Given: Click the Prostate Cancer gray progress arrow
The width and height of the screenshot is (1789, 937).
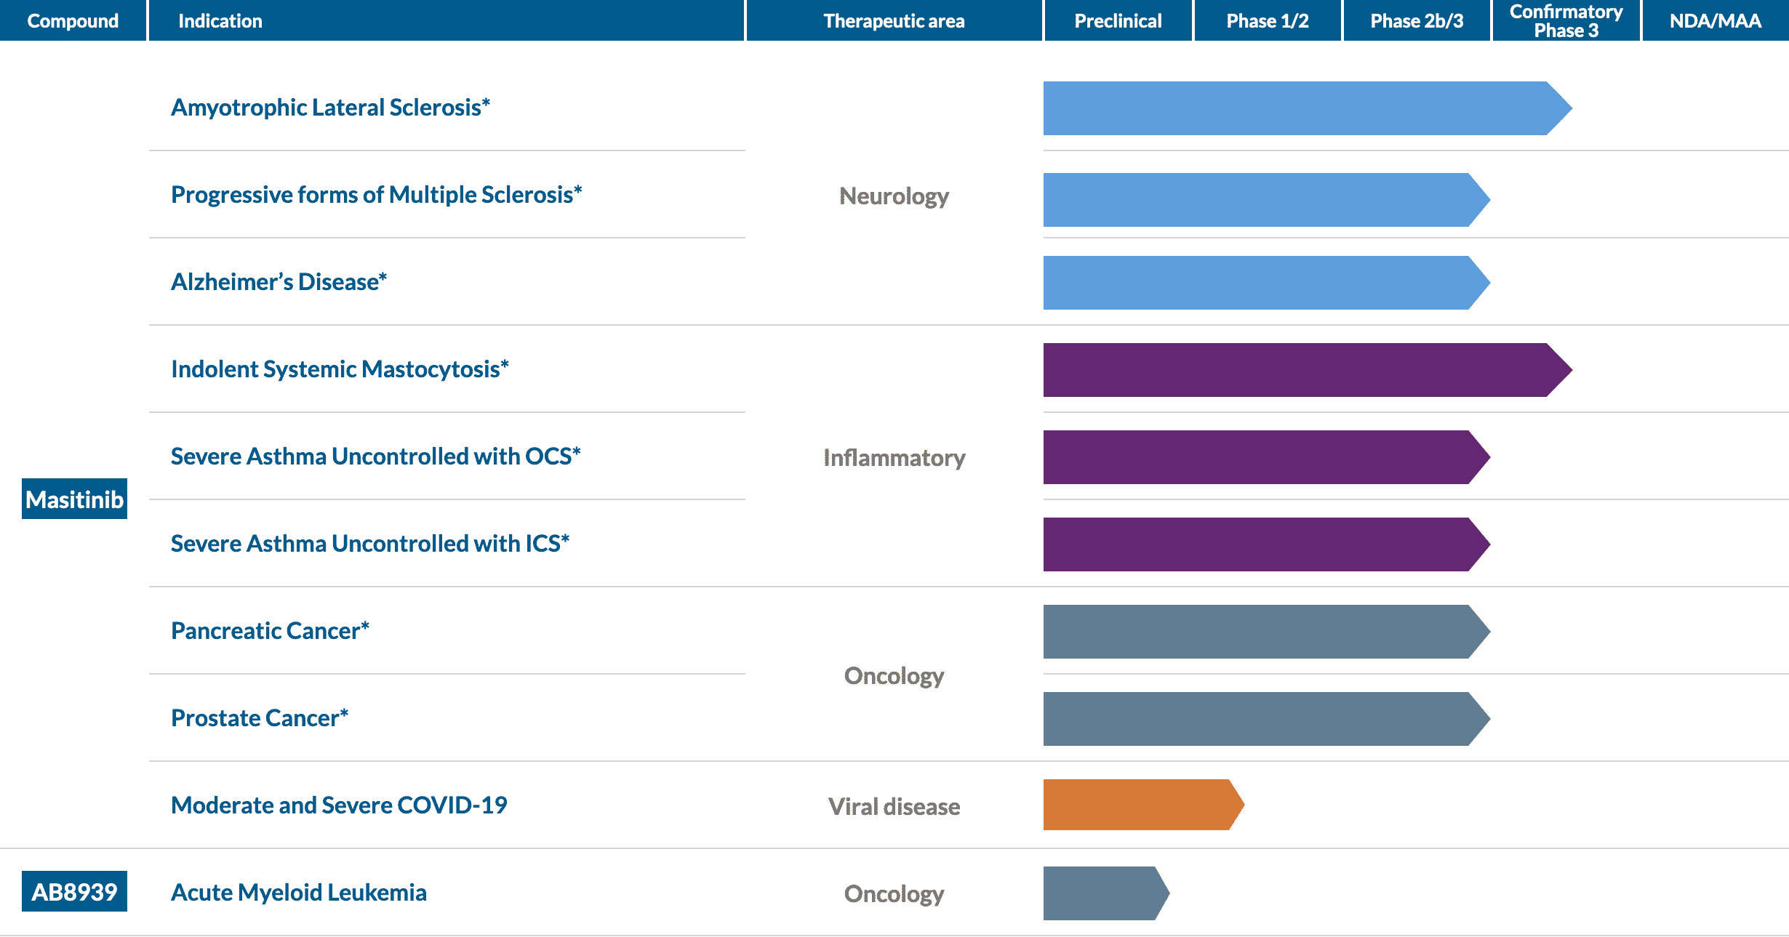Looking at the screenshot, I should 1267,719.
